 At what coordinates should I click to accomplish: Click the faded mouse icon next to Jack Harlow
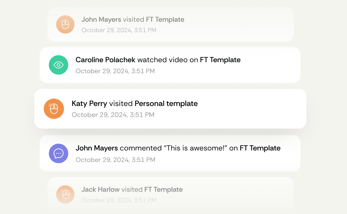65,194
